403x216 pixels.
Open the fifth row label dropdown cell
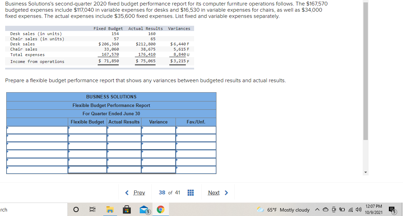click(x=37, y=162)
